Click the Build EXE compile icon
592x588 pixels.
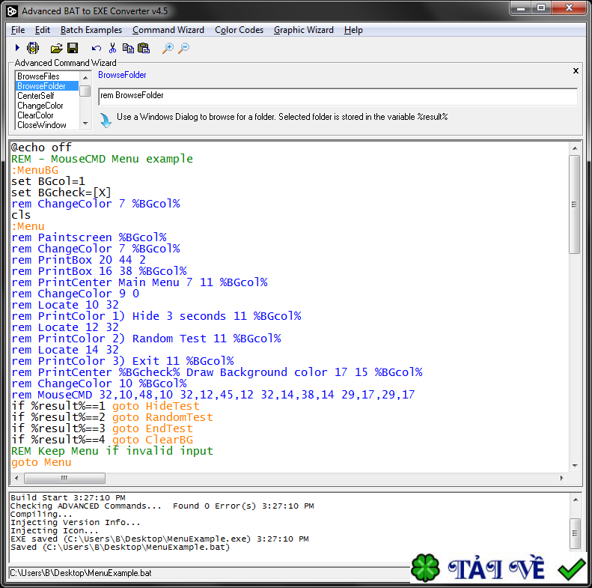click(33, 48)
